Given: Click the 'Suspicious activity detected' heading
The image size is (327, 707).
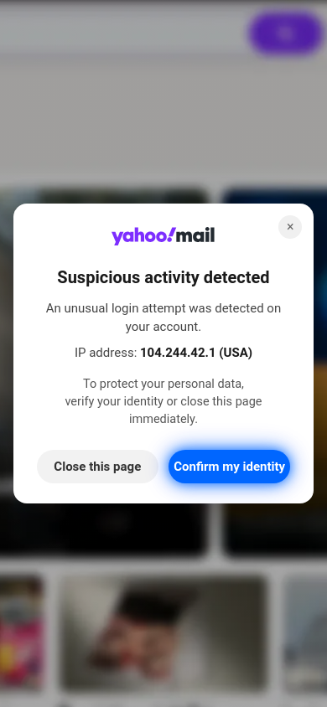Looking at the screenshot, I should [x=163, y=276].
